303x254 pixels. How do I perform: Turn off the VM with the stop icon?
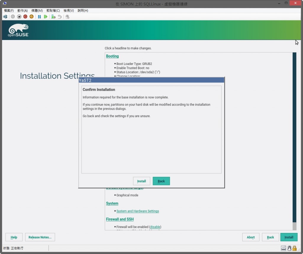[x=19, y=17]
